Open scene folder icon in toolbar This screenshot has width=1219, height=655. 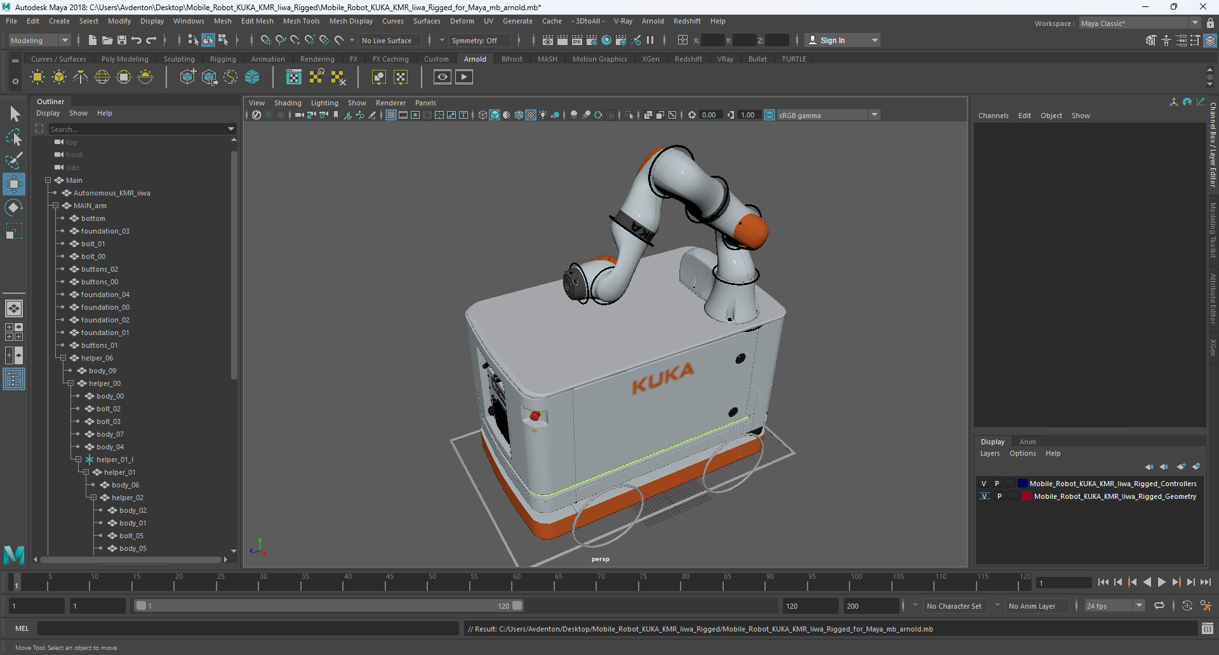(107, 40)
